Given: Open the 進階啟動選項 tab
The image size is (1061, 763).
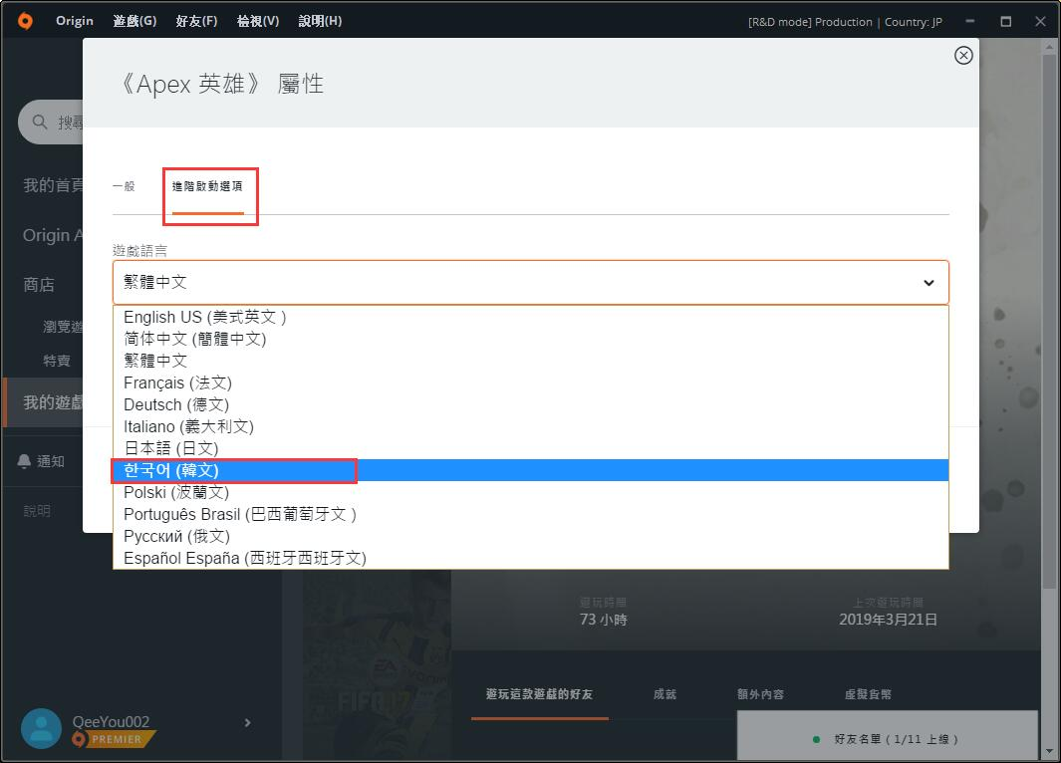Looking at the screenshot, I should [x=207, y=186].
